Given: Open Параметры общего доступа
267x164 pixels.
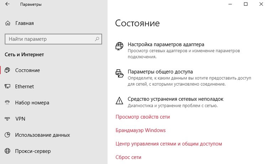Looking at the screenshot, I should (x=160, y=72).
